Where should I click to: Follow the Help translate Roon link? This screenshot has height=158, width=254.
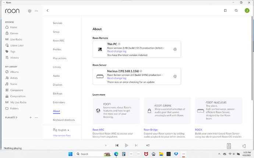[x=62, y=135]
